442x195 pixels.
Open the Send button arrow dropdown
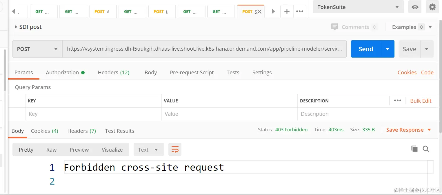click(388, 49)
